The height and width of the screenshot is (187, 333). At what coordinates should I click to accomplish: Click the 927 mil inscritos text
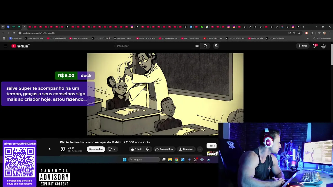[75, 151]
